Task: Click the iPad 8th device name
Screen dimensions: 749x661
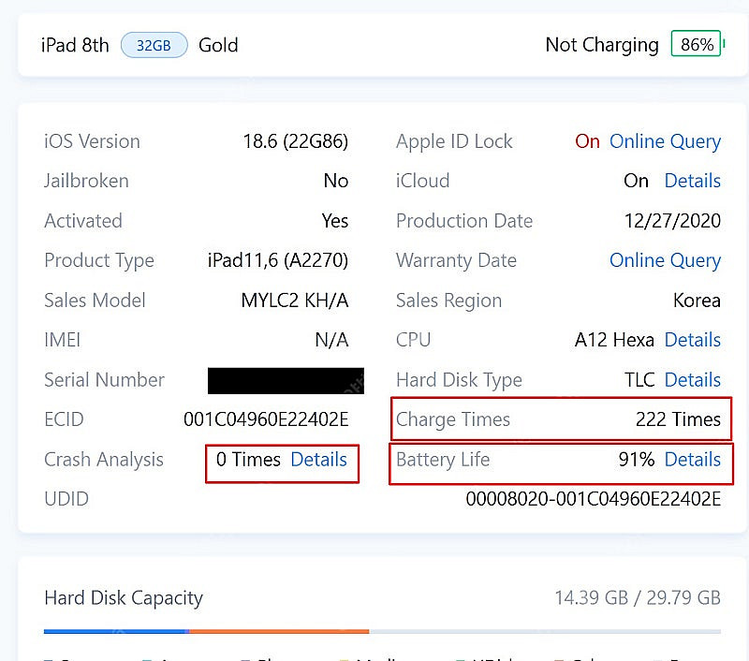Action: tap(75, 45)
